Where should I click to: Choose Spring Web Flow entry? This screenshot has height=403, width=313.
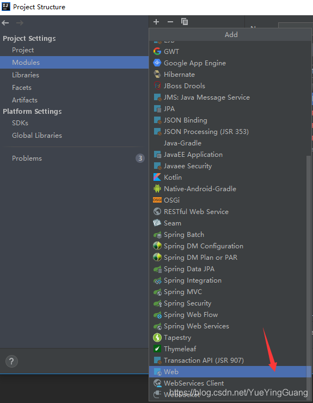[230, 315]
